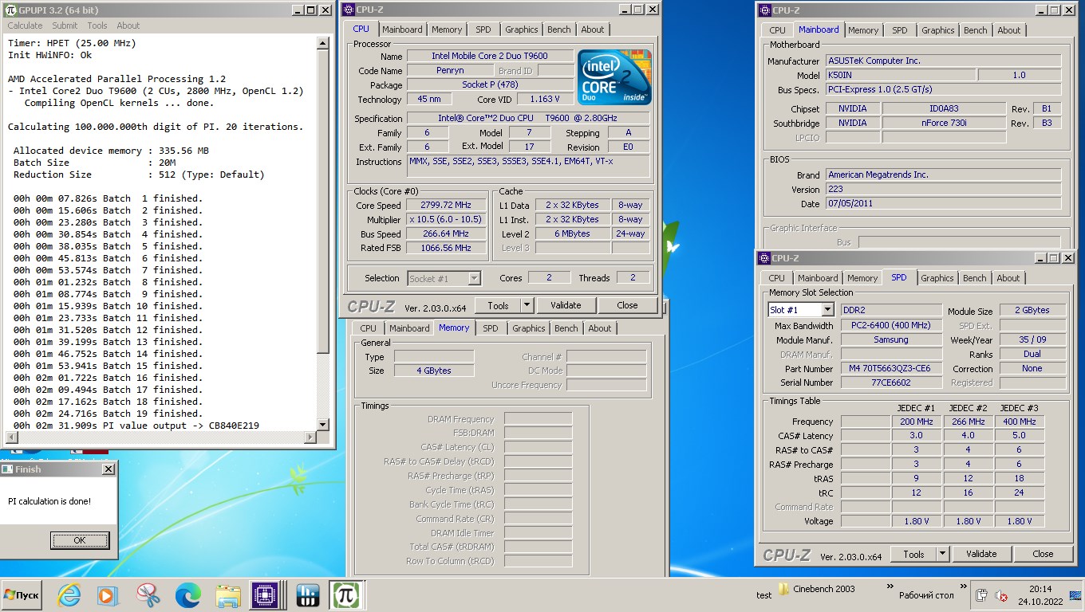Open Memory tab in CPU-Z Mainboard window
1085x612 pixels.
[x=863, y=30]
